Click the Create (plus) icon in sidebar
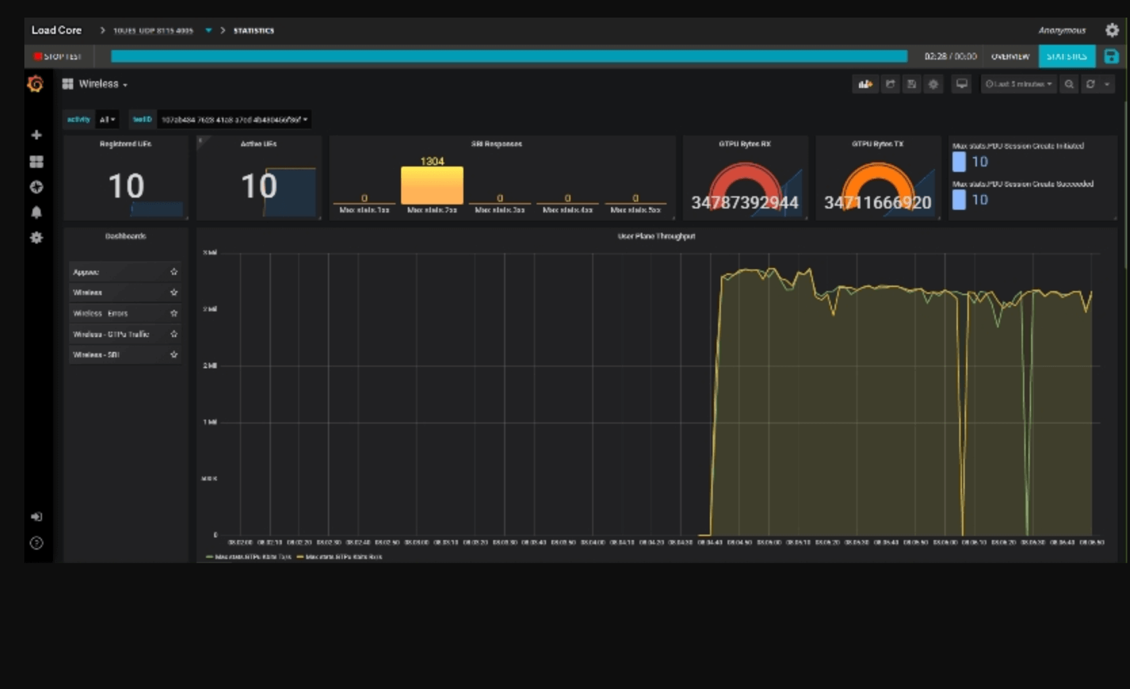1130x689 pixels. (37, 135)
